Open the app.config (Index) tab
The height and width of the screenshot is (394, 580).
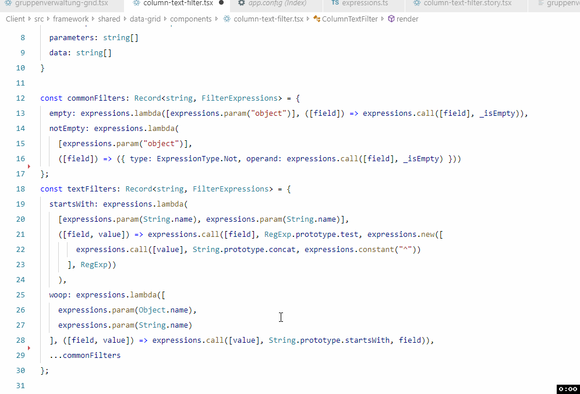point(276,3)
